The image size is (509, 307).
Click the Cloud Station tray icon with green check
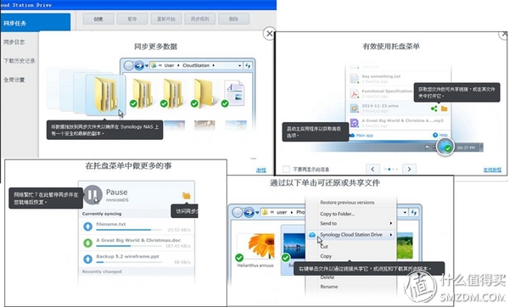tap(445, 147)
